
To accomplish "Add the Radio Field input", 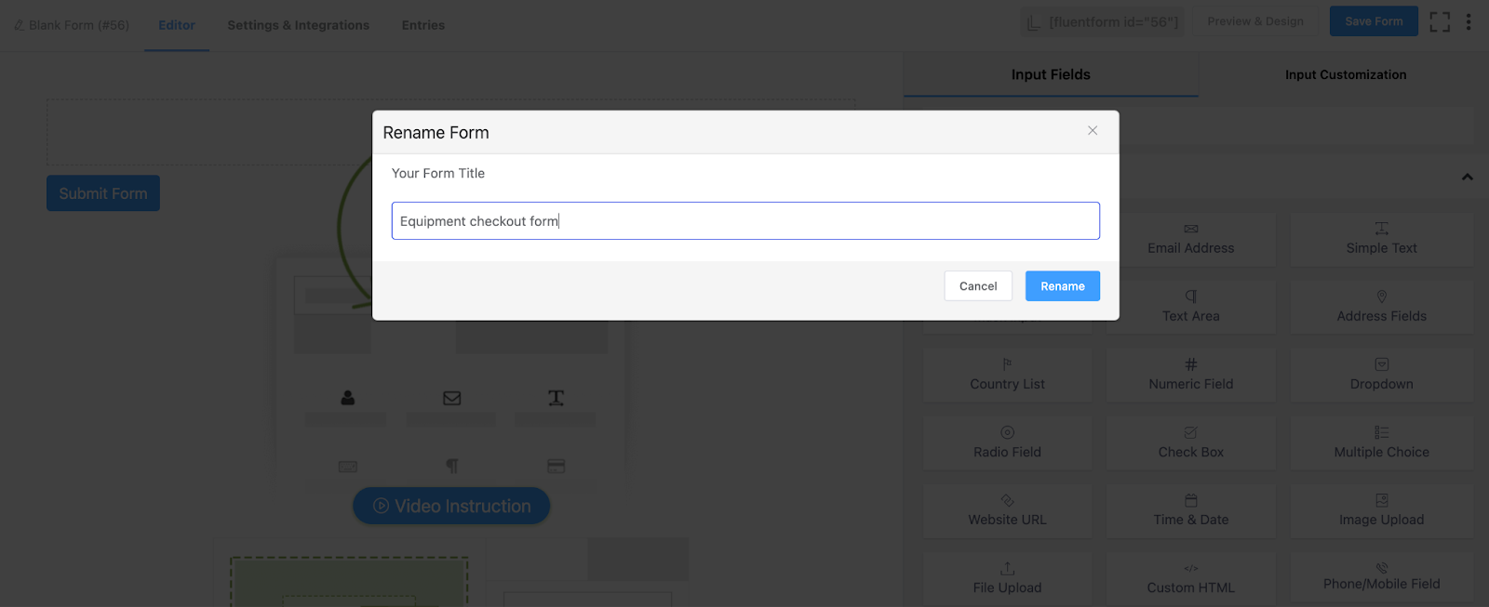I will coord(1007,442).
